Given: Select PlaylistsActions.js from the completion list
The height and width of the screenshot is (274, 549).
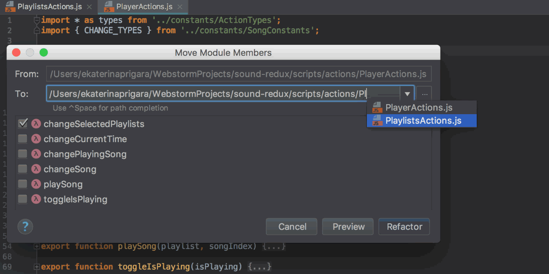Looking at the screenshot, I should [x=423, y=121].
